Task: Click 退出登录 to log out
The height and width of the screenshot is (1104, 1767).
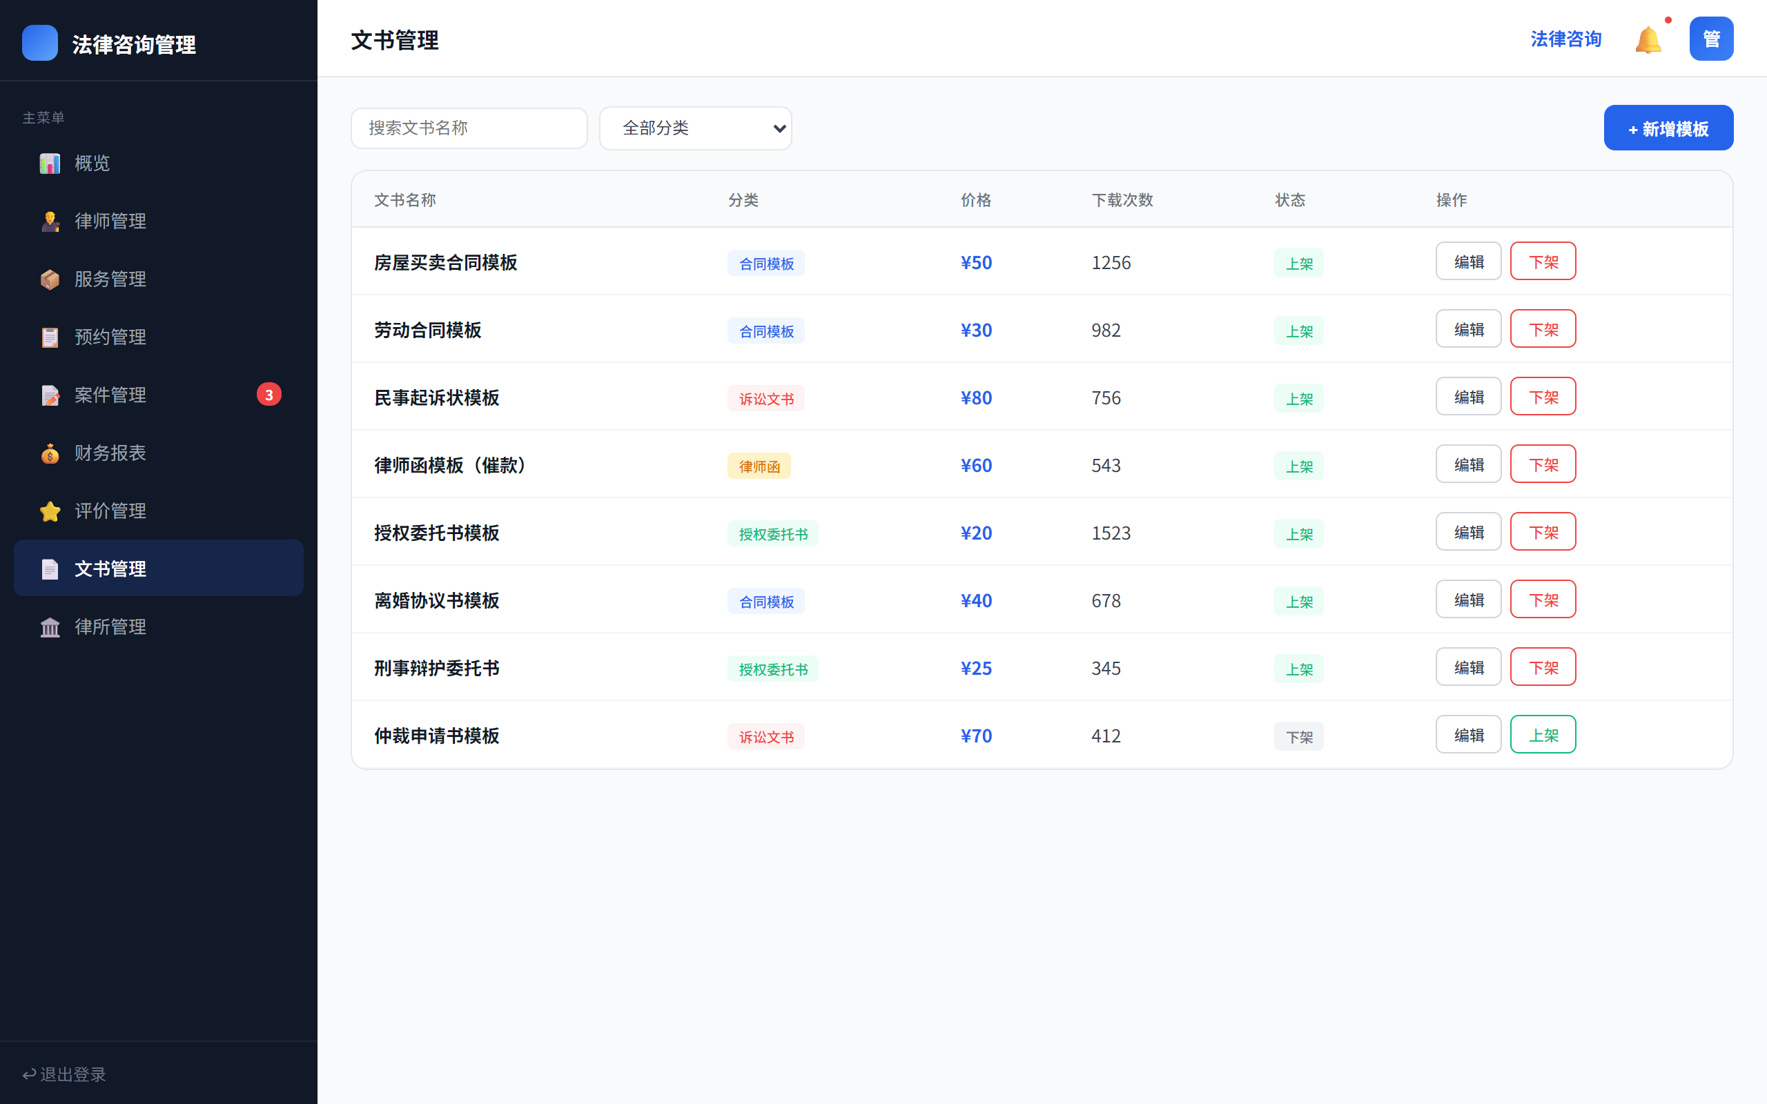Action: click(64, 1074)
